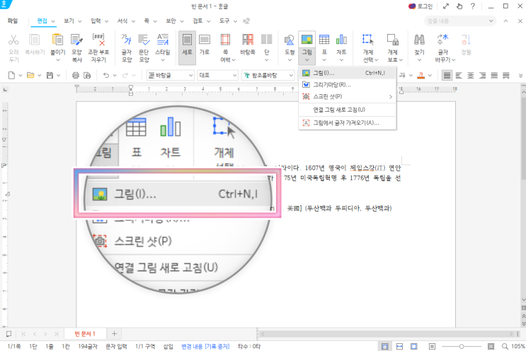Select the 모양 복사 format copy tool

click(76, 47)
